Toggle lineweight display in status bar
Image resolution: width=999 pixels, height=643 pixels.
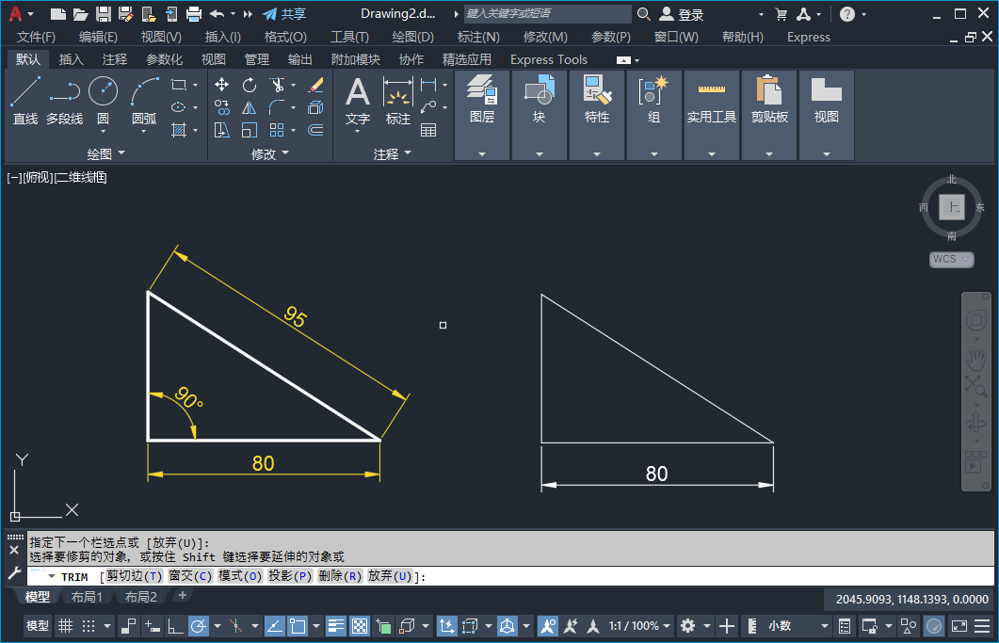pyautogui.click(x=336, y=626)
